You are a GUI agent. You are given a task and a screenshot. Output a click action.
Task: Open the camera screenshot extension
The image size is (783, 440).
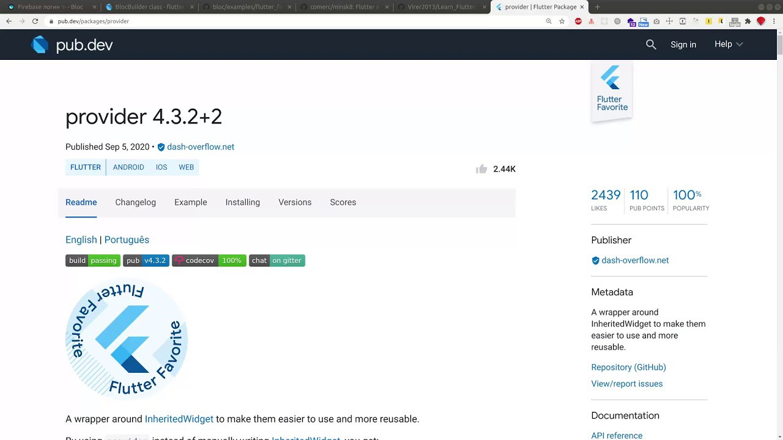click(x=656, y=21)
